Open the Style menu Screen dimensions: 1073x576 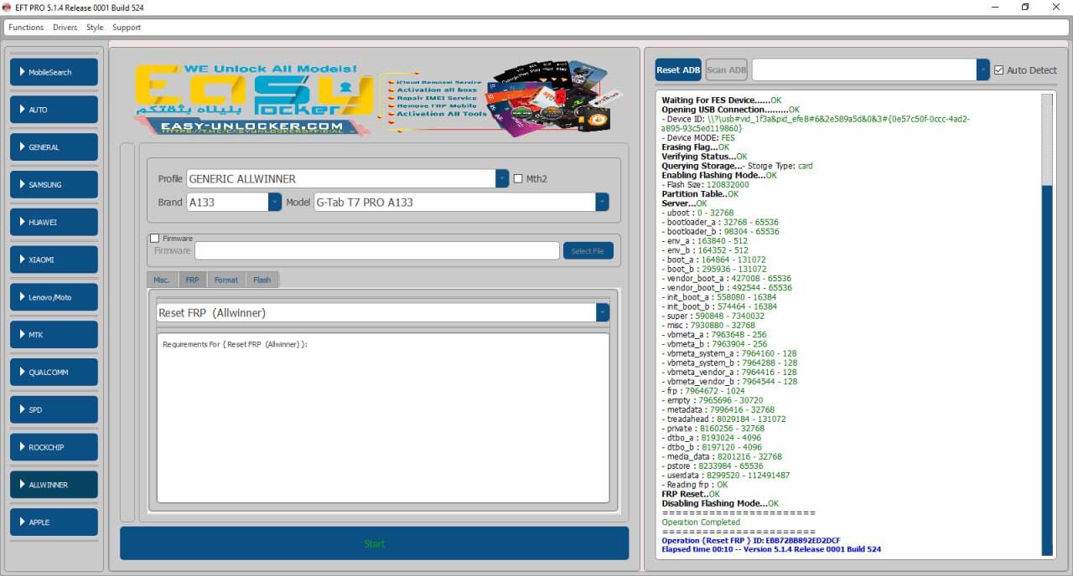click(95, 28)
